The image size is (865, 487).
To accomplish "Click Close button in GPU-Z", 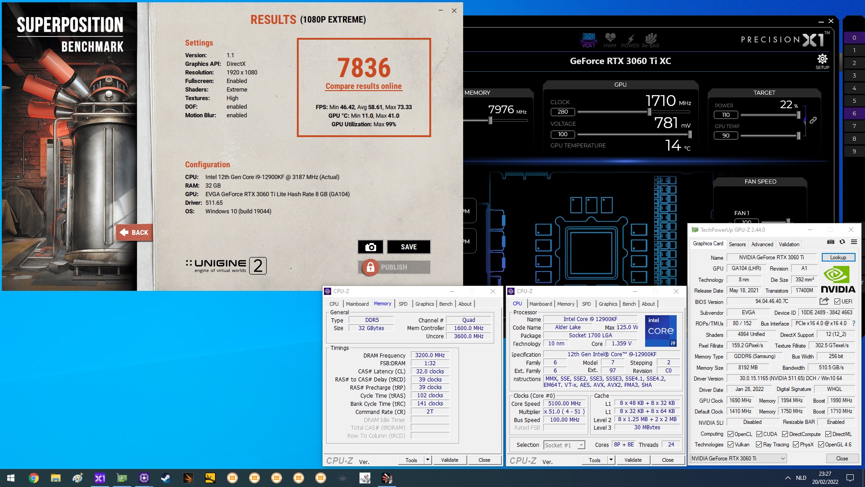I will [842, 459].
